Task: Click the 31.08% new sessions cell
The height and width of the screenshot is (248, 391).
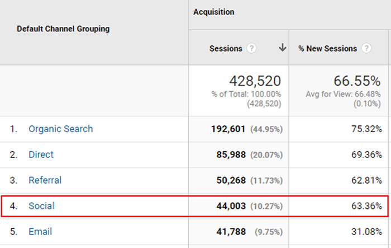Action: [366, 232]
